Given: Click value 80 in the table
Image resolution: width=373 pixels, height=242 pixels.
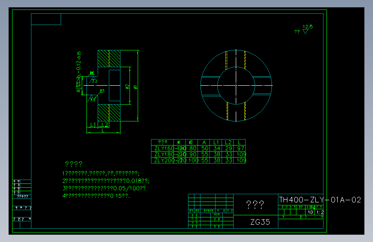Looking at the screenshot, I should coord(193,149).
